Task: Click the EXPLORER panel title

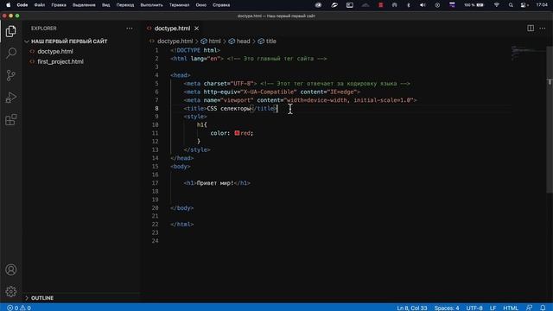Action: point(44,29)
